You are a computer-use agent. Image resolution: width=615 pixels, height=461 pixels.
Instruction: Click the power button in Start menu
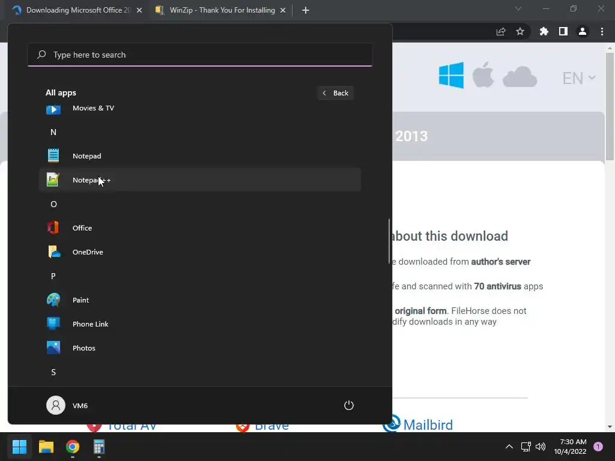tap(349, 405)
